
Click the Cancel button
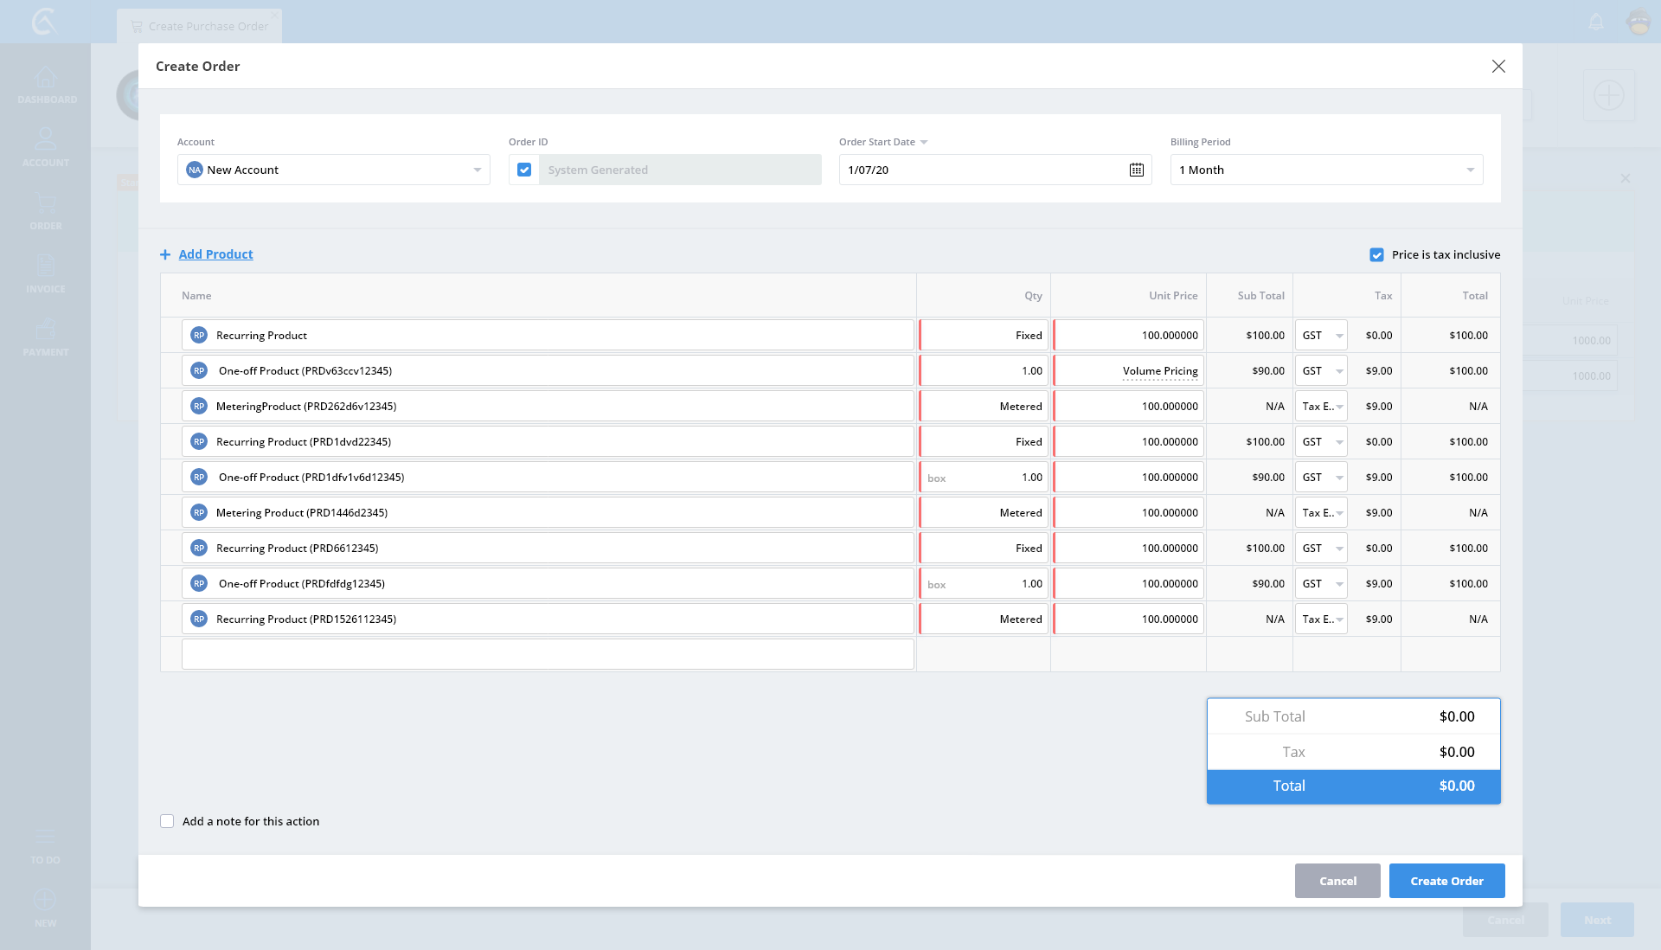[1337, 881]
